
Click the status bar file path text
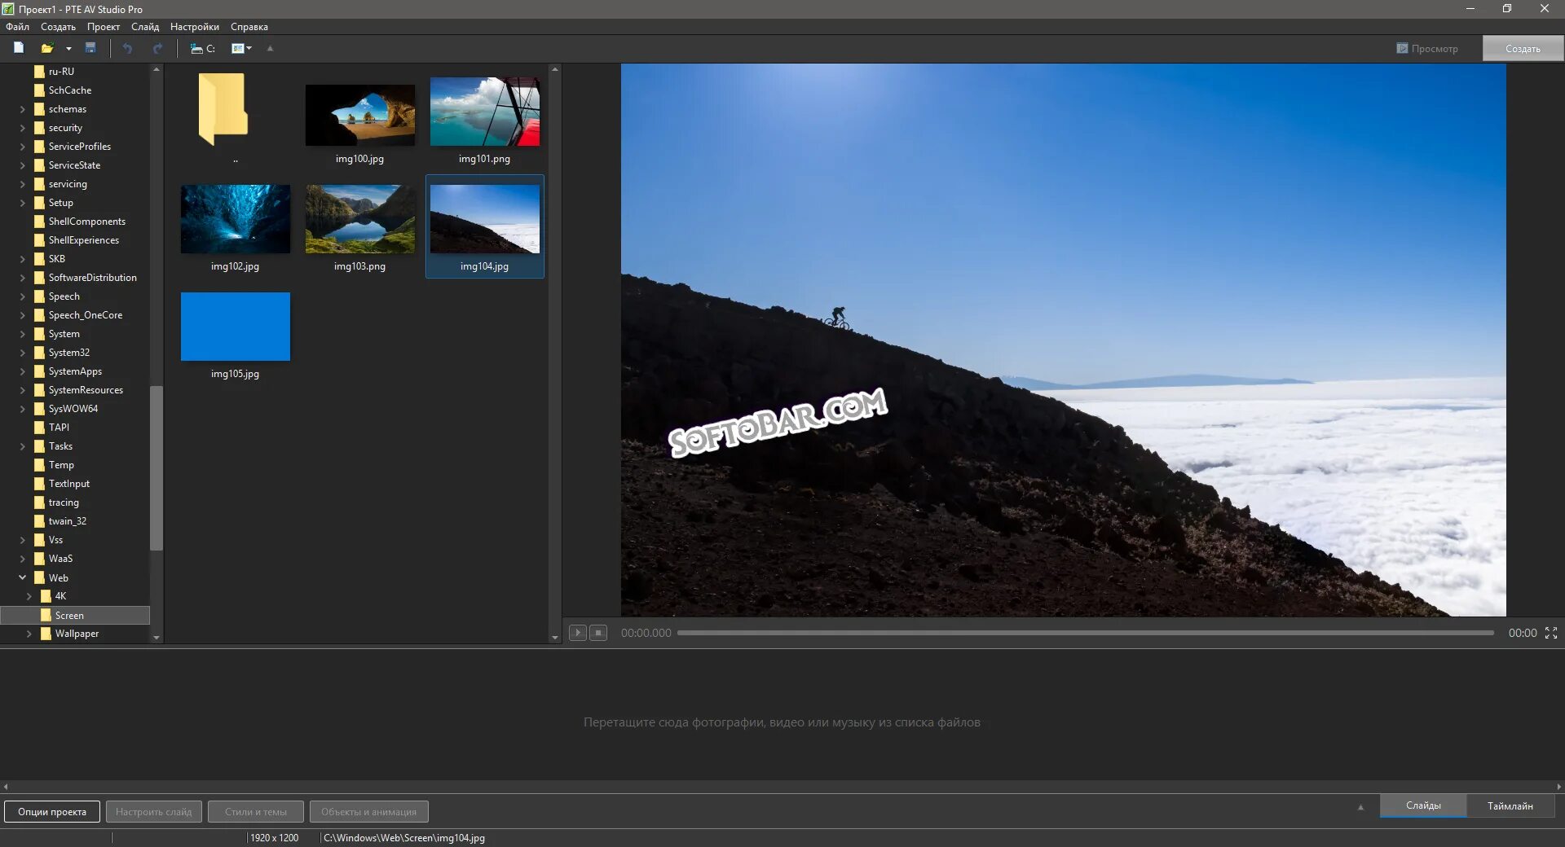point(403,838)
